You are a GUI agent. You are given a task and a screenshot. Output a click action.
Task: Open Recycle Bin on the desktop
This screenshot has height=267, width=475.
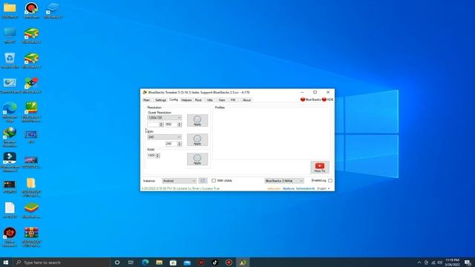(x=10, y=61)
